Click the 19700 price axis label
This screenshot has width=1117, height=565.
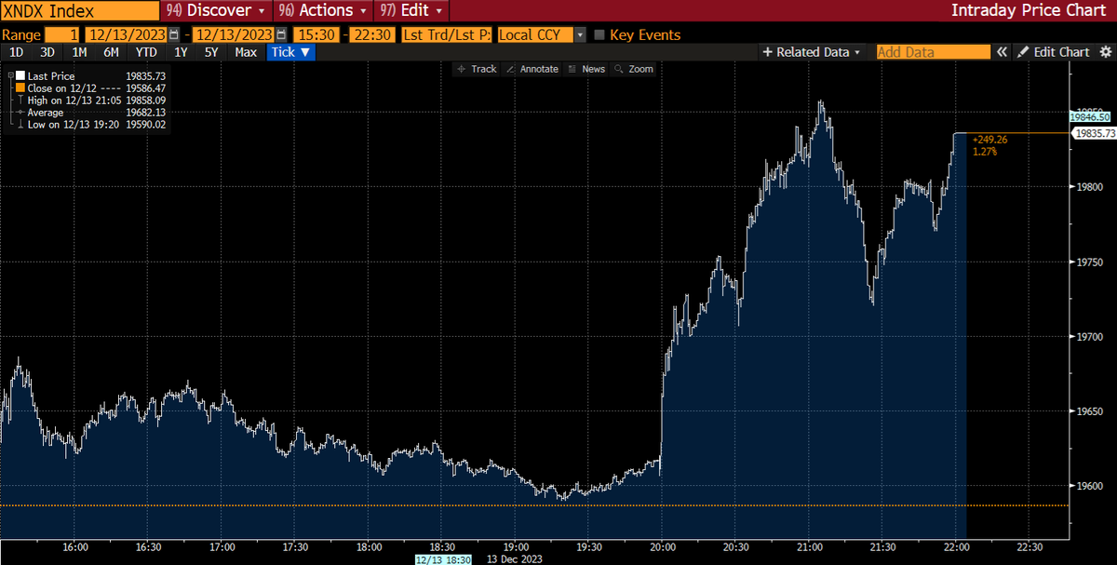tap(1089, 336)
